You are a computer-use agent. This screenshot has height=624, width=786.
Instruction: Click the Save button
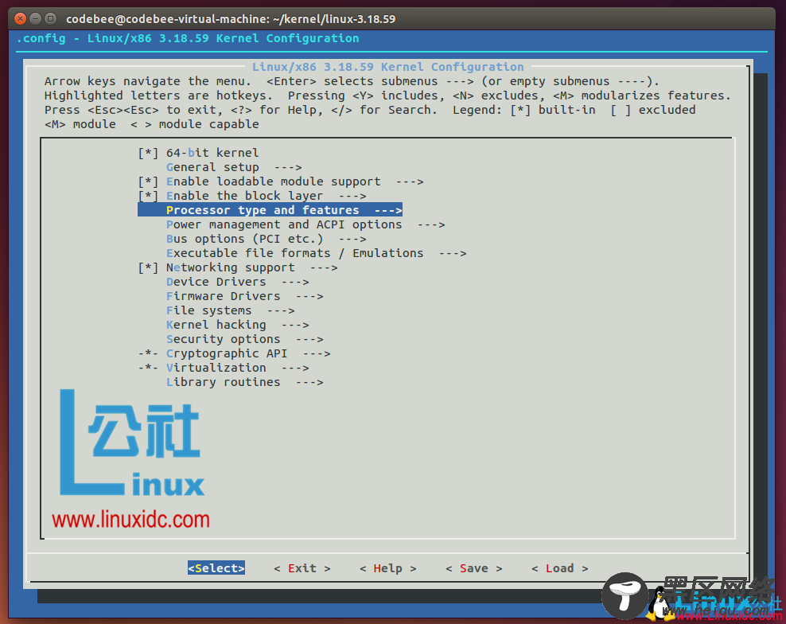[473, 568]
